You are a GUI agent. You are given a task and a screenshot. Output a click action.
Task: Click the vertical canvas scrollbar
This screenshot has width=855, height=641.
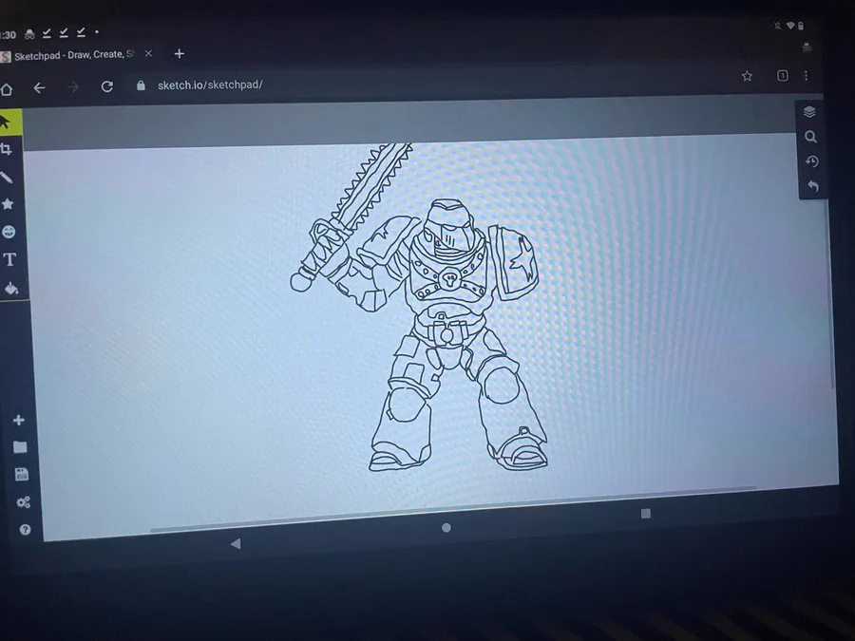(830, 294)
